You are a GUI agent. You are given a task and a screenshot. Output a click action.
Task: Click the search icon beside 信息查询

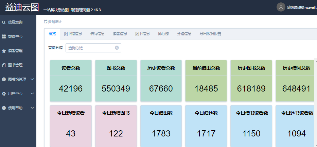pos(4,22)
